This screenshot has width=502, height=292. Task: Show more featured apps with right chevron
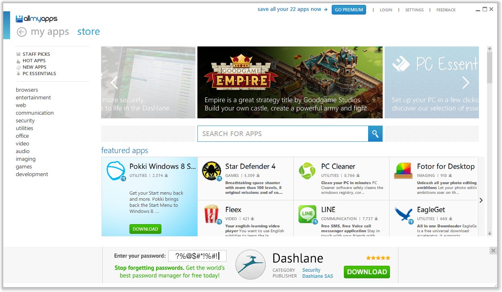(481, 200)
